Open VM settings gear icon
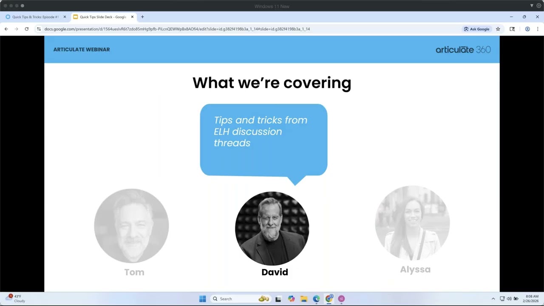This screenshot has width=544, height=306. click(x=538, y=6)
